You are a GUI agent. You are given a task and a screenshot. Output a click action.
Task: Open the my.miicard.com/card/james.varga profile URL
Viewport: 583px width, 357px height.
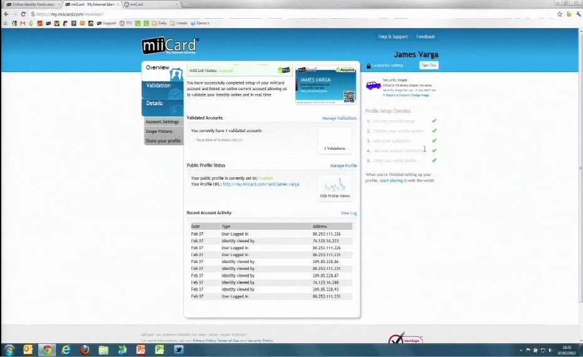261,184
